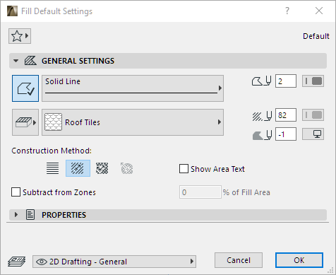Select the first horizontal-lines construction method
The image size is (336, 275).
tap(53, 168)
